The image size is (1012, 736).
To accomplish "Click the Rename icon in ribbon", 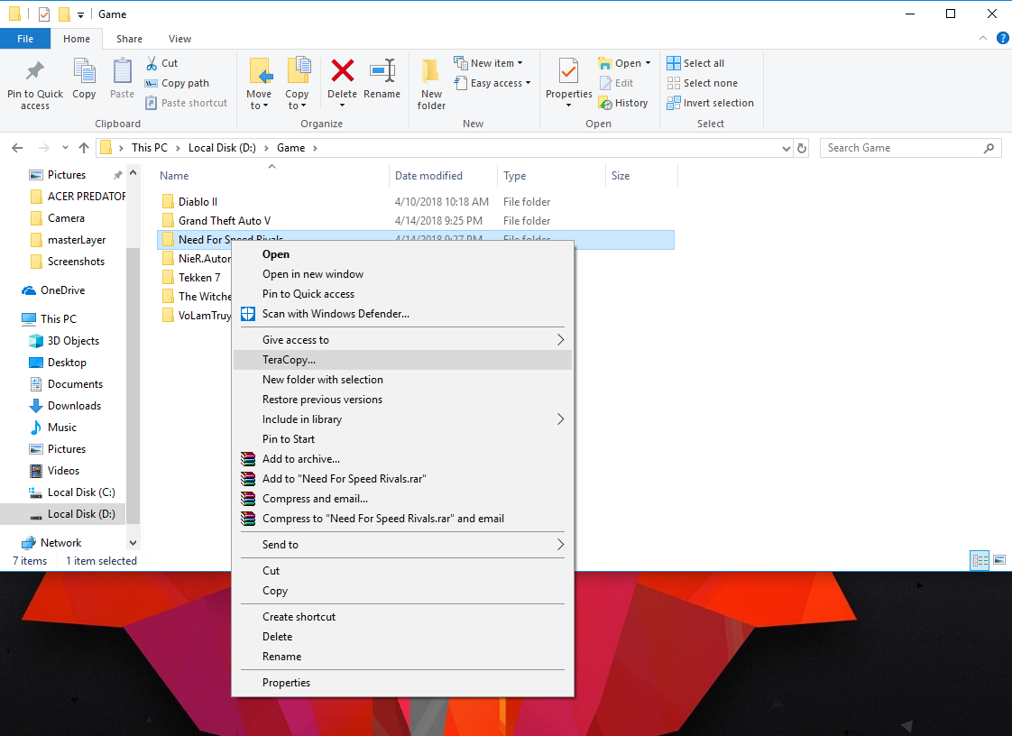I will (x=382, y=70).
